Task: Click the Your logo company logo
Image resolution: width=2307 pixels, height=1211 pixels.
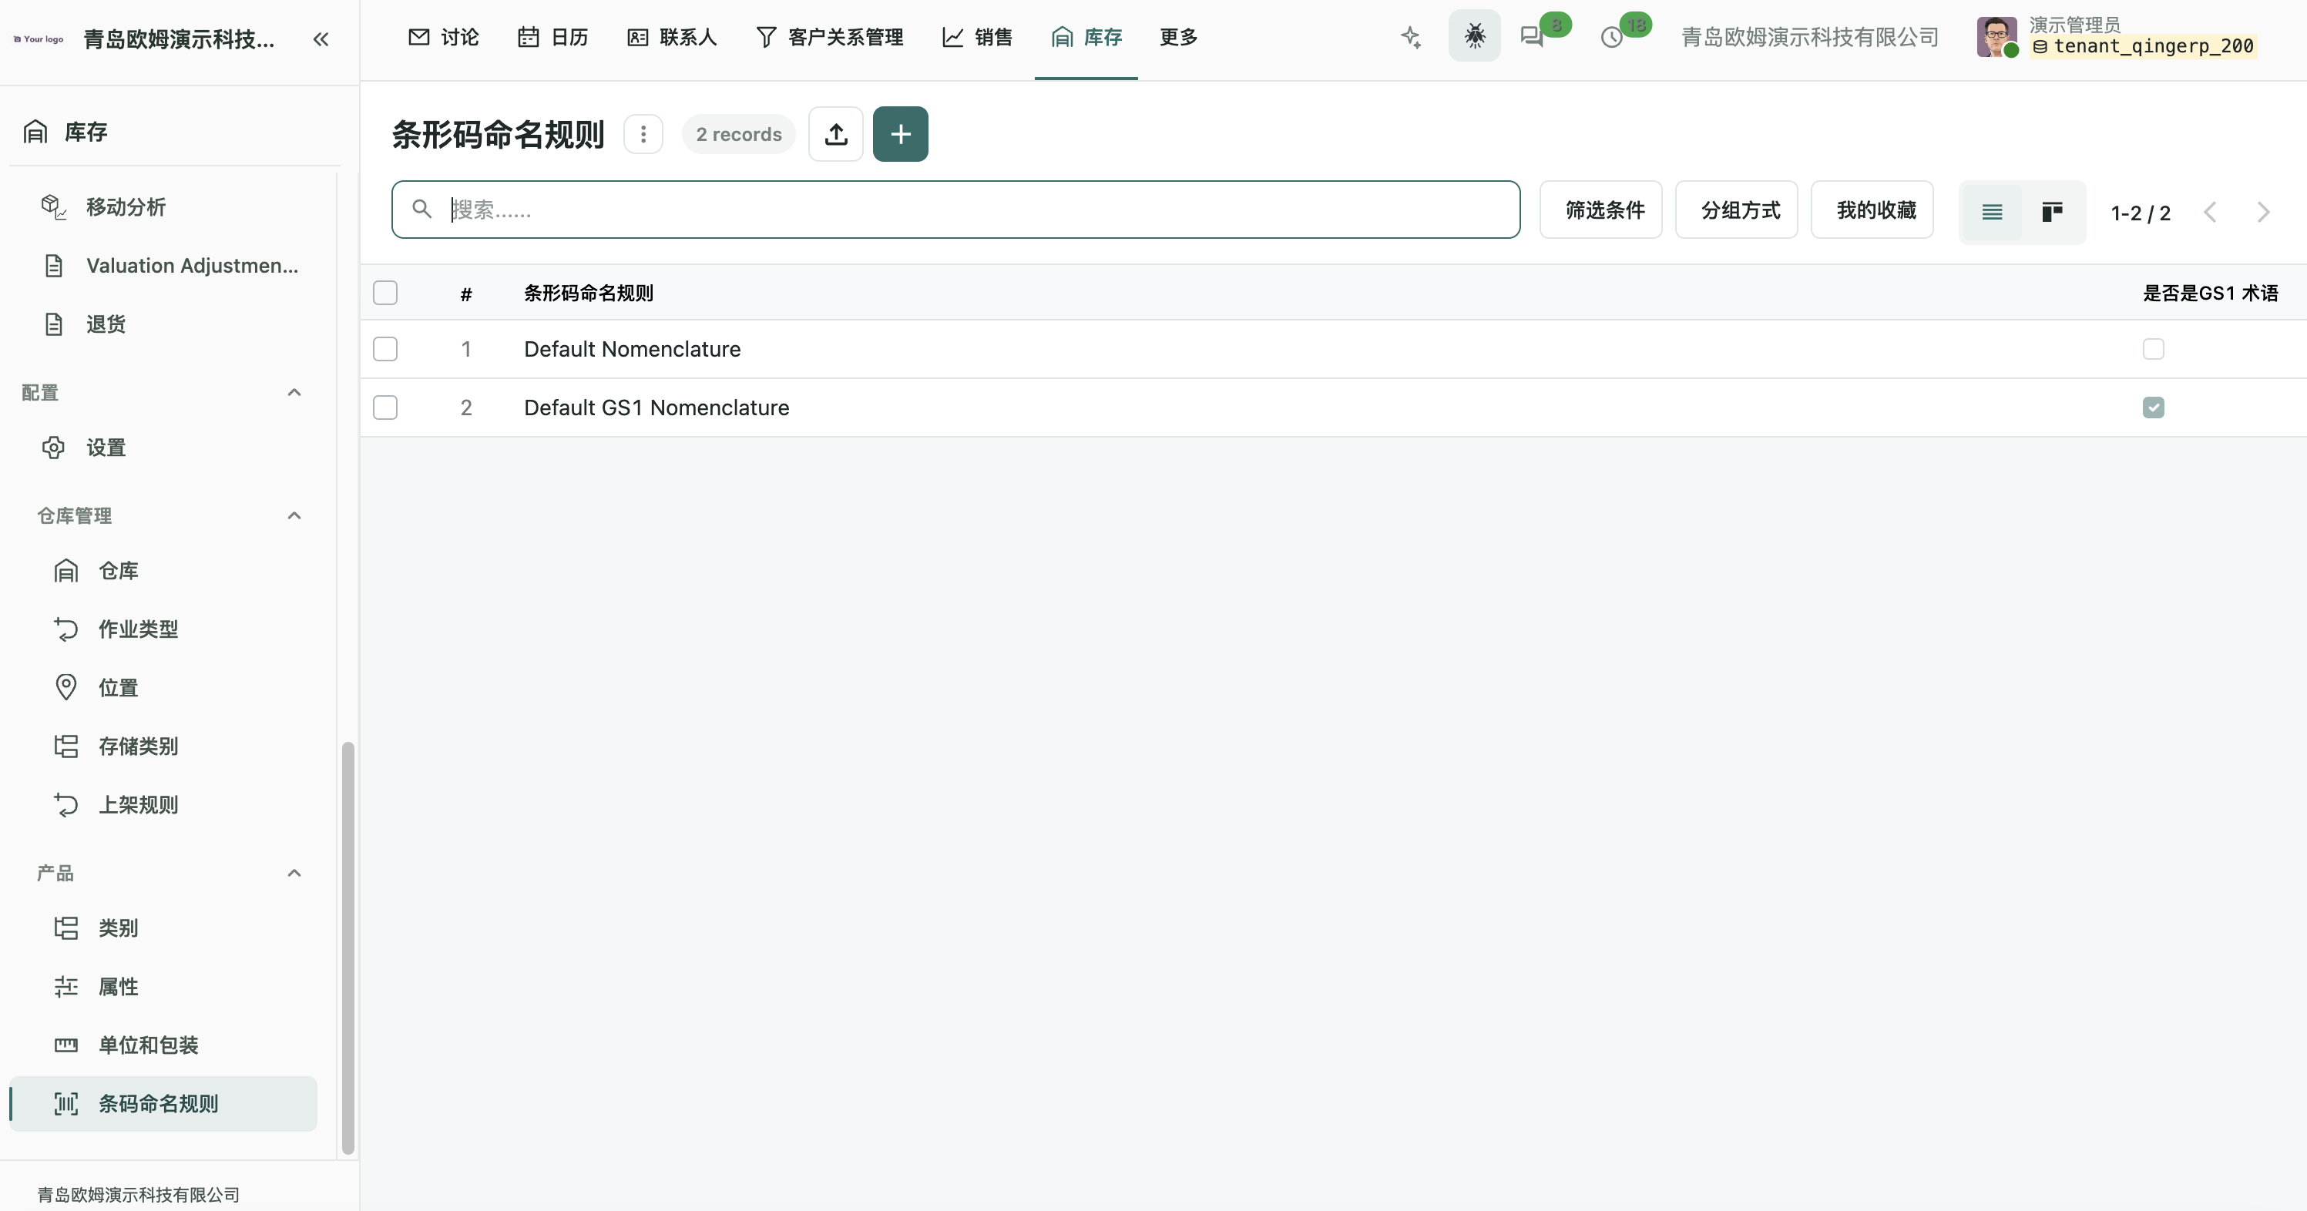Action: pyautogui.click(x=39, y=39)
